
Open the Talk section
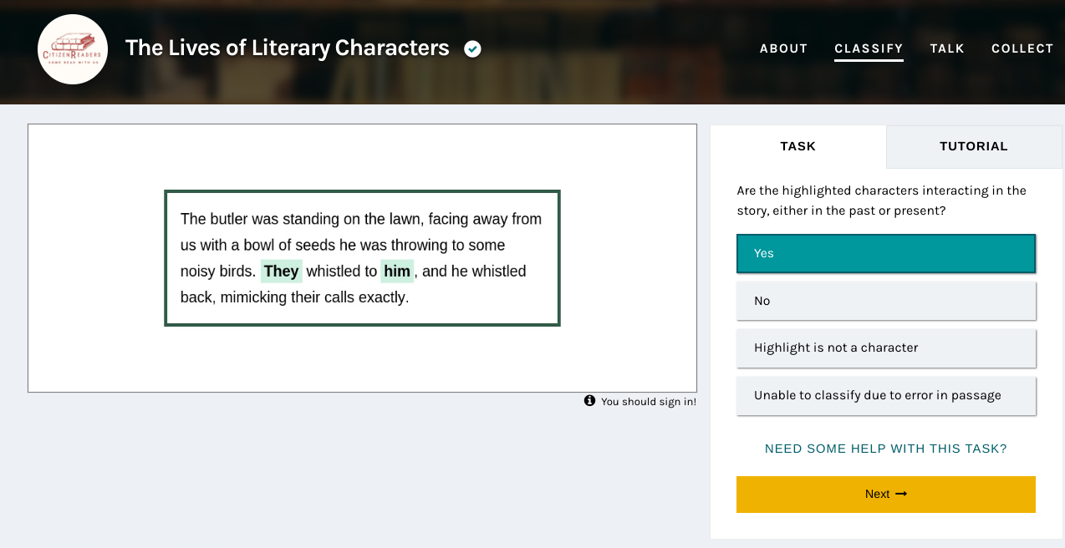(947, 48)
